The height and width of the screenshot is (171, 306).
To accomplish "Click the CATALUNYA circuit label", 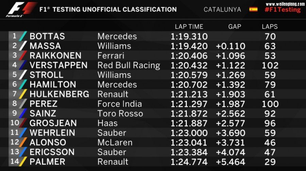I will 222,9.
